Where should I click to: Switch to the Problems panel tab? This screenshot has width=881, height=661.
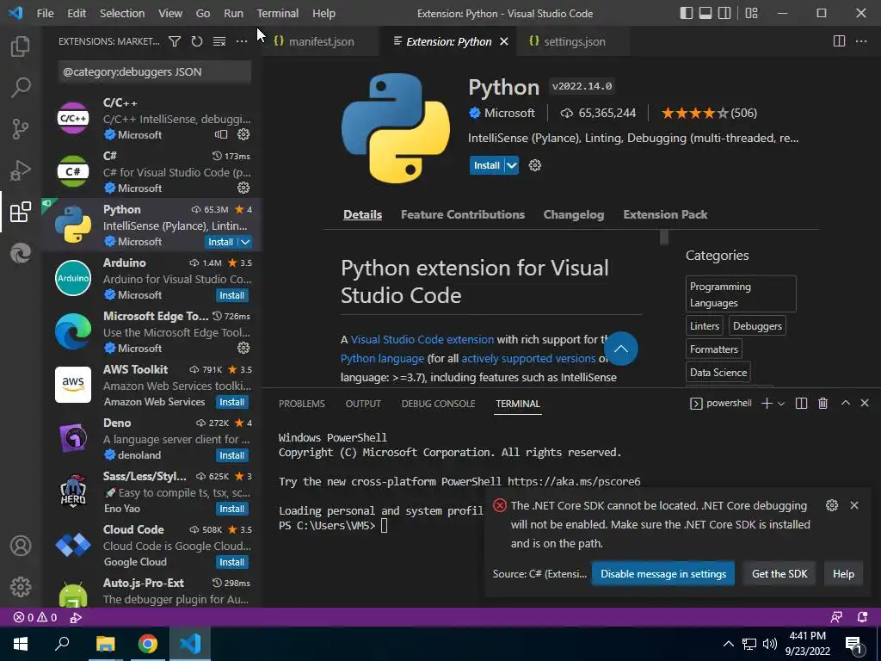(302, 404)
